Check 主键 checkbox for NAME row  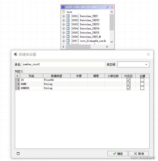pos(142,84)
